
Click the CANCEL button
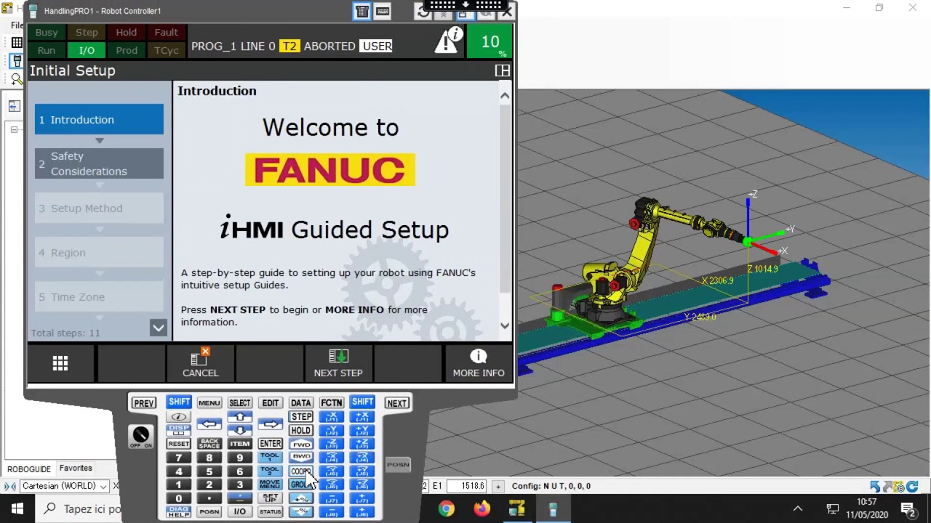pos(200,363)
